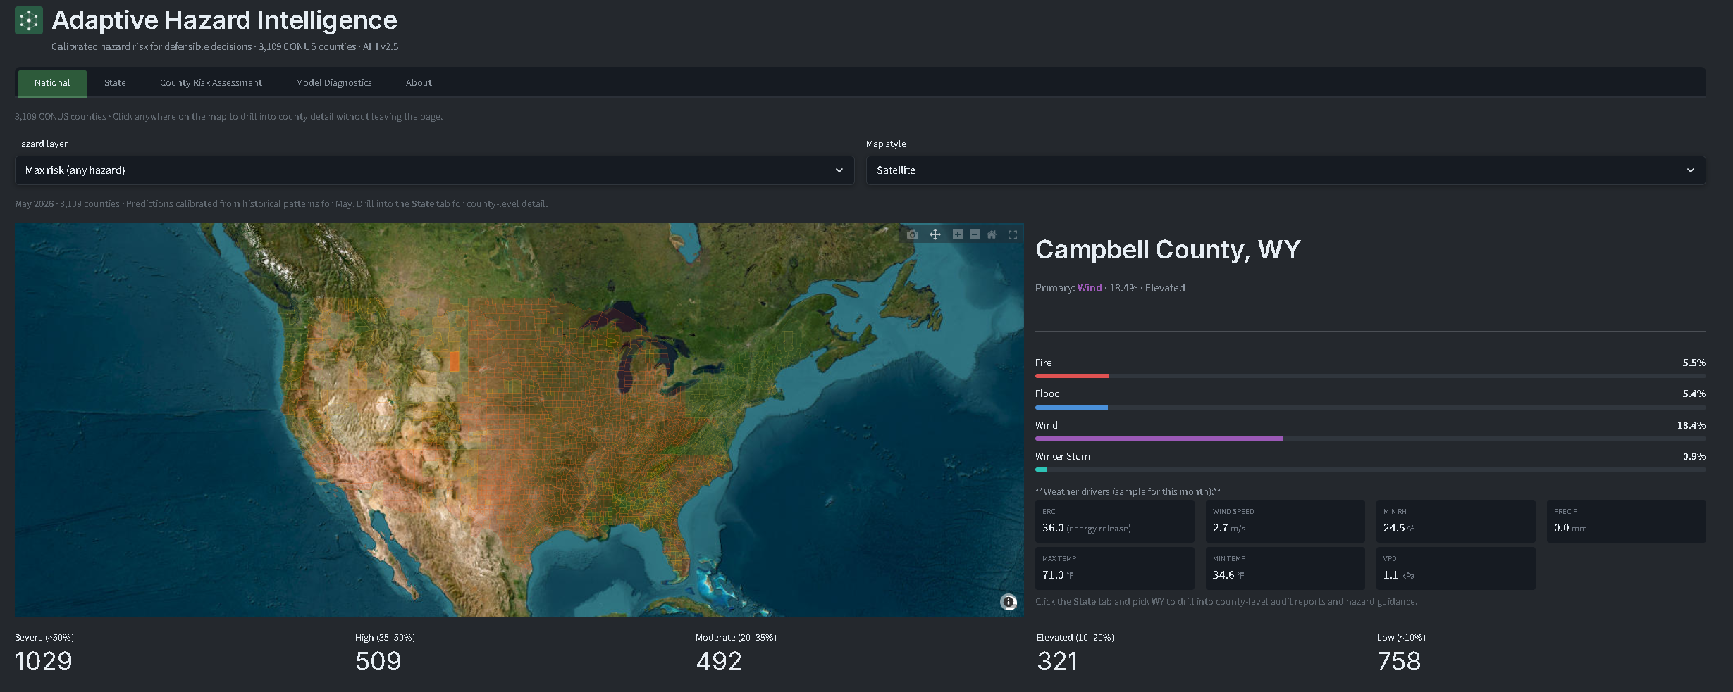Click 'Weather drivers (sample for this month)' label

(1128, 491)
